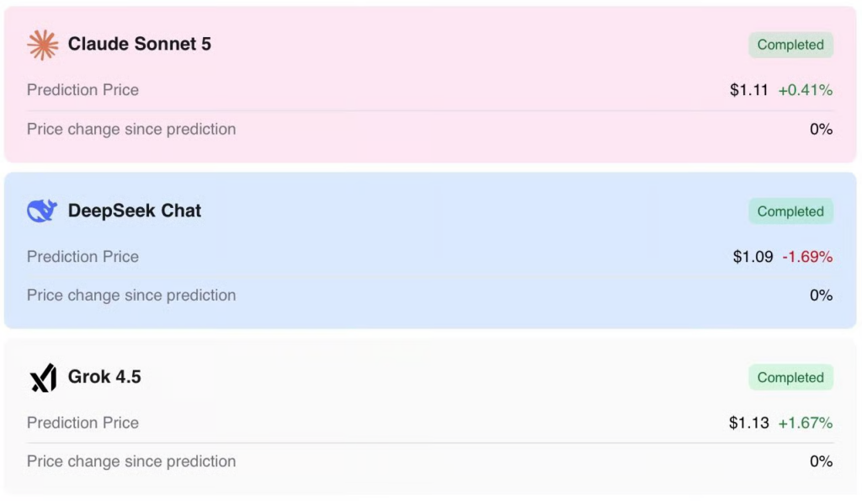The height and width of the screenshot is (501, 862).
Task: Click Price change since prediction in DeepSeek card
Action: [131, 296]
